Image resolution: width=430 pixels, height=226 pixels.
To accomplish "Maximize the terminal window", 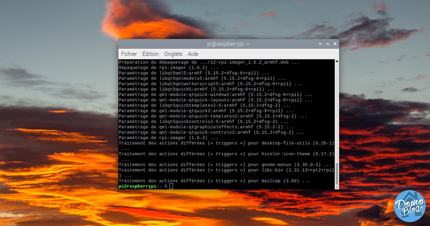I will 327,44.
